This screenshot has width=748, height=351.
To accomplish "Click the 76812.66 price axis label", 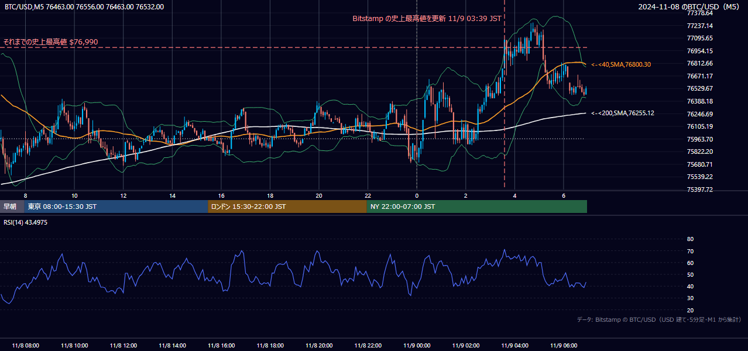I will pyautogui.click(x=699, y=63).
